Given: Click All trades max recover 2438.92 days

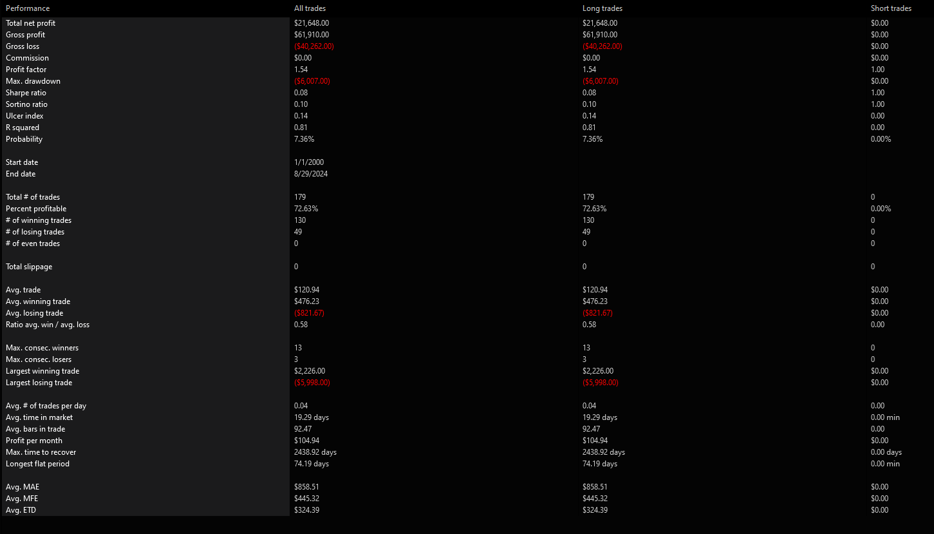Looking at the screenshot, I should 315,452.
